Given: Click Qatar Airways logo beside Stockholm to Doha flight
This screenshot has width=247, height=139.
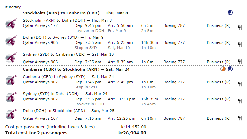Looking at the screenshot, I should coord(11,24).
